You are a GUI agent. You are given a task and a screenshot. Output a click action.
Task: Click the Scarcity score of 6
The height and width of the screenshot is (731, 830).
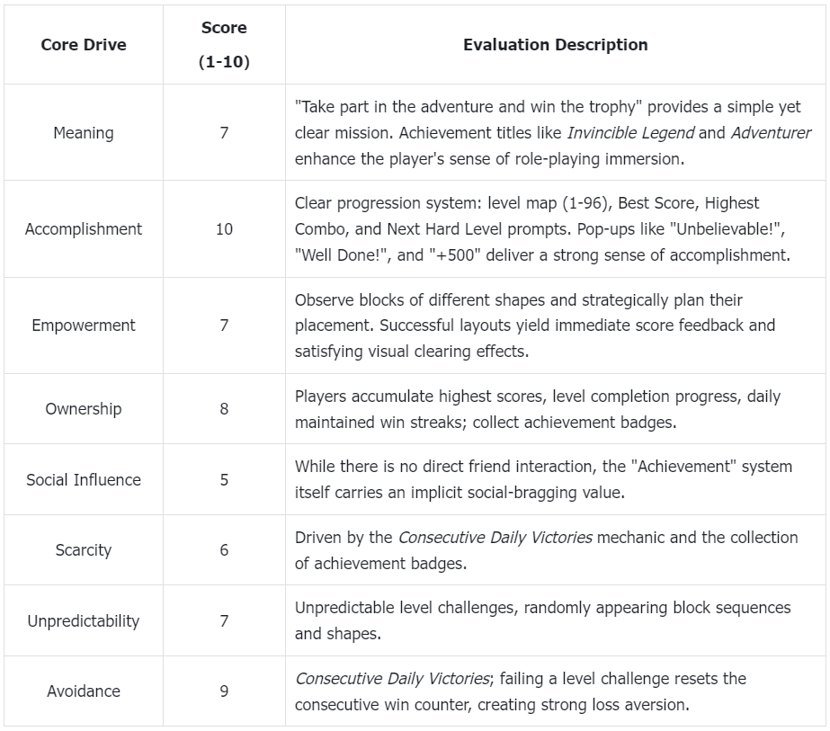(x=224, y=550)
